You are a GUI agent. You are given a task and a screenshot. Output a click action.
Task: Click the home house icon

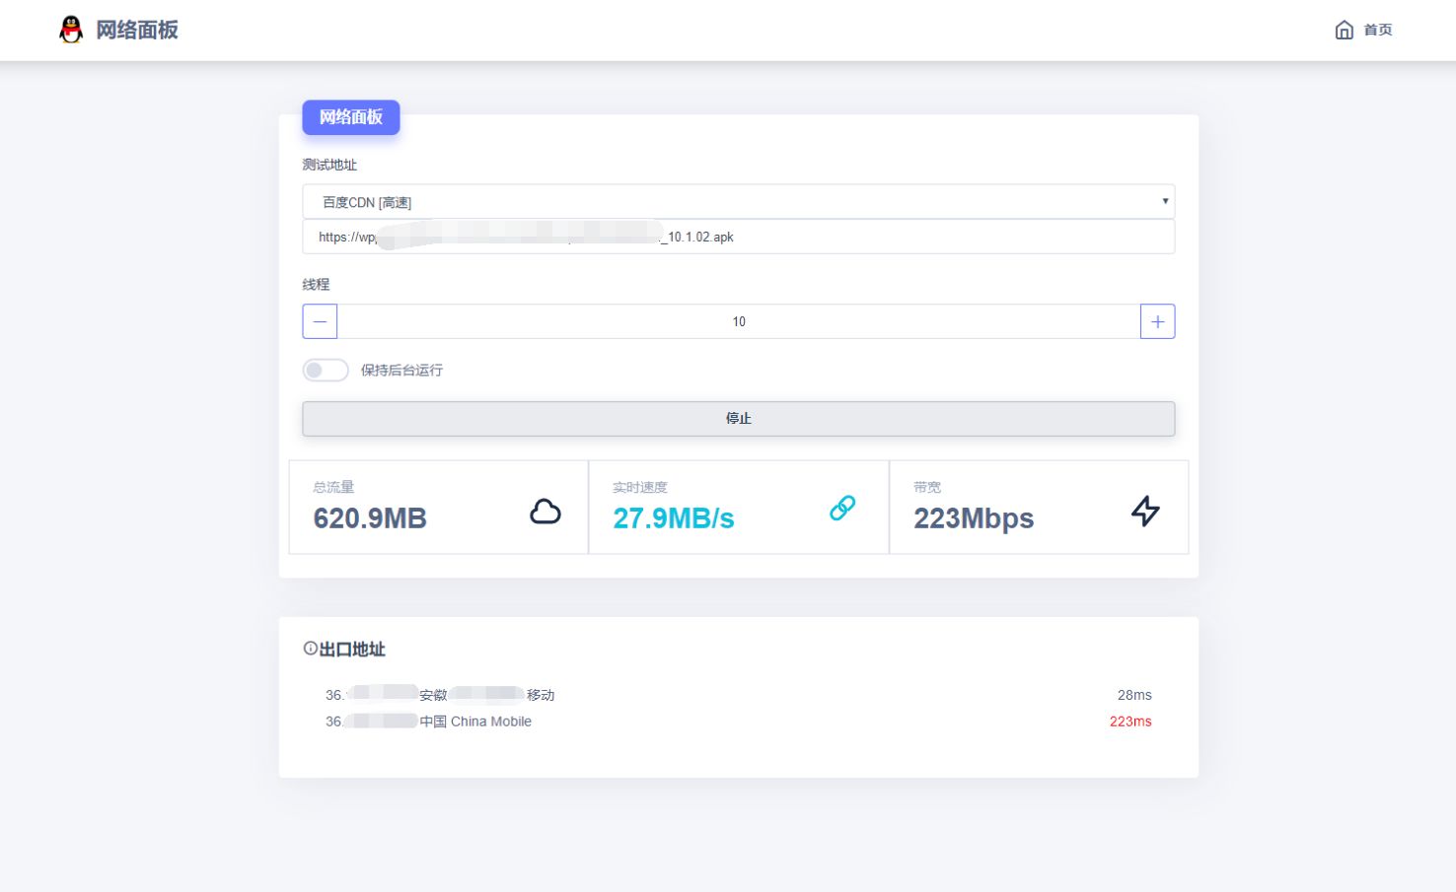[1344, 30]
